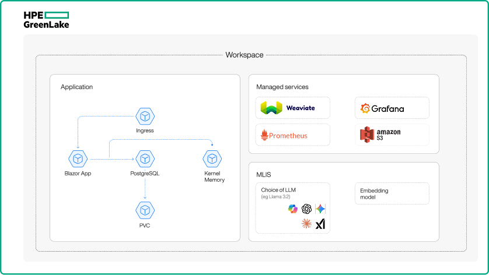The width and height of the screenshot is (489, 275).
Task: Select the Embedding model box
Action: coord(392,194)
